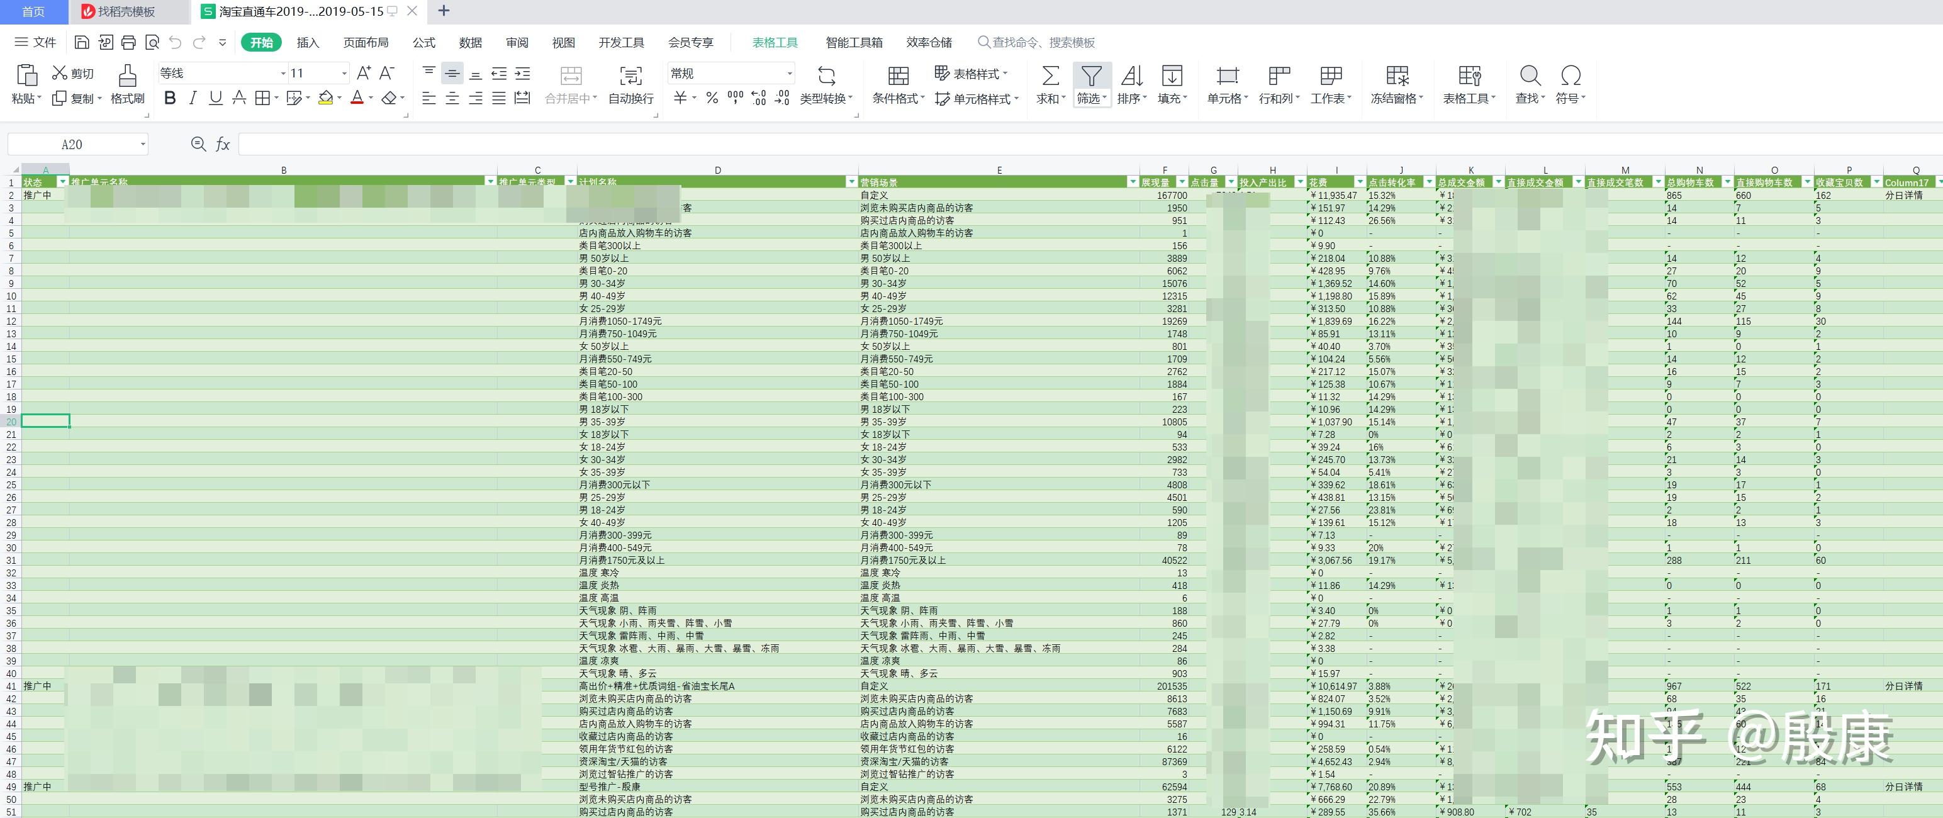Switch to the 插入 ribbon tab
The width and height of the screenshot is (1943, 818).
(308, 42)
